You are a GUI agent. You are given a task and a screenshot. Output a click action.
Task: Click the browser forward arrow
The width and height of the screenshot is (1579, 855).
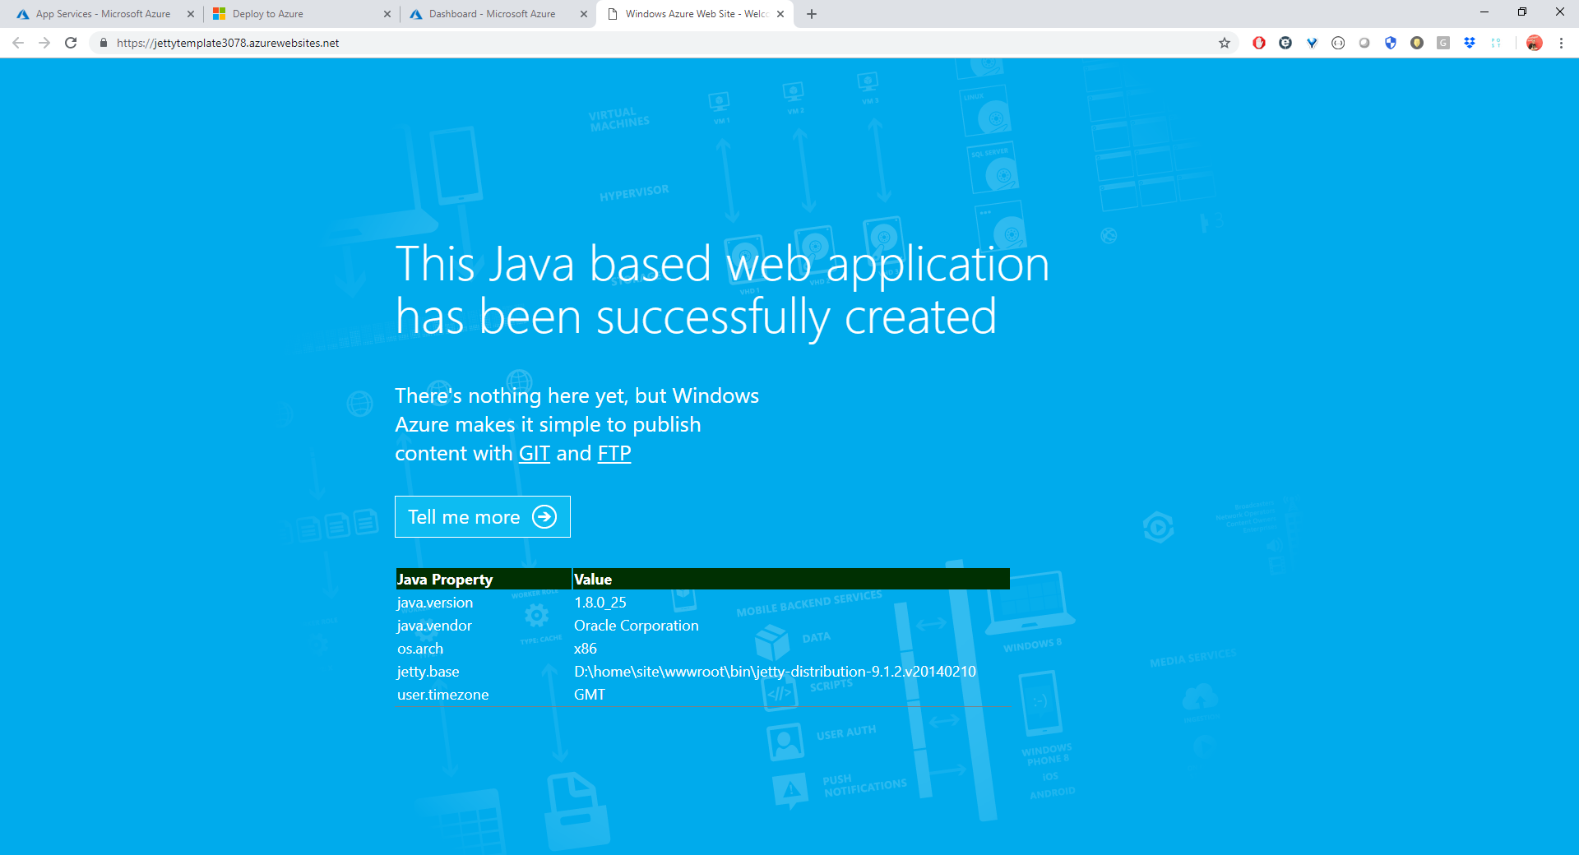coord(44,43)
